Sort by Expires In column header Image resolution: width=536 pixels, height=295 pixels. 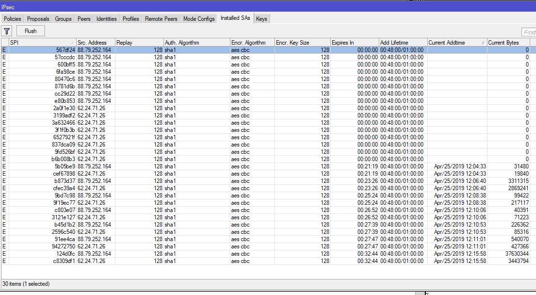click(355, 42)
